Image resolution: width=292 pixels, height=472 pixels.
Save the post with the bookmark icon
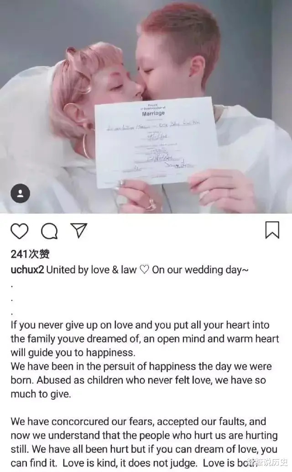tap(272, 230)
